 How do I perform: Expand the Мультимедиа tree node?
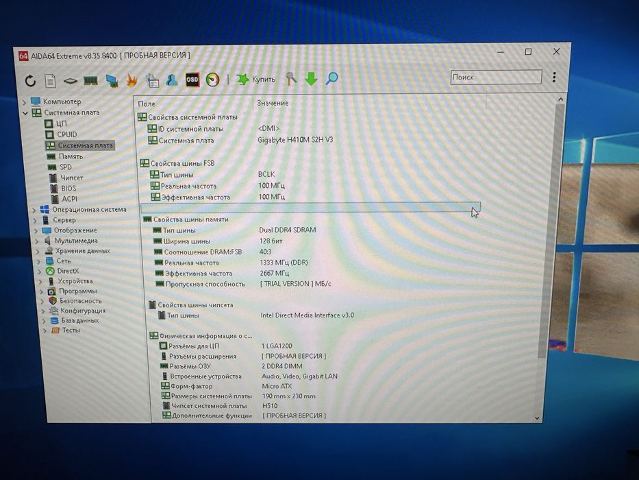click(x=38, y=241)
